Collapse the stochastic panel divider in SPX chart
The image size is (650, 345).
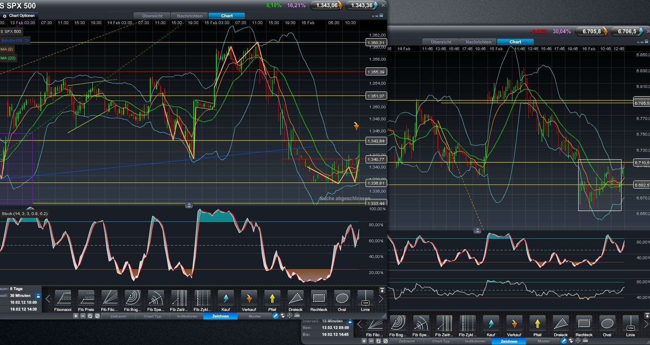(189, 205)
